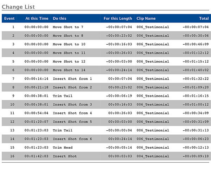Image resolution: width=211 pixels, height=174 pixels.
Task: Click total -00:01:16:15
Action: pos(196,96)
